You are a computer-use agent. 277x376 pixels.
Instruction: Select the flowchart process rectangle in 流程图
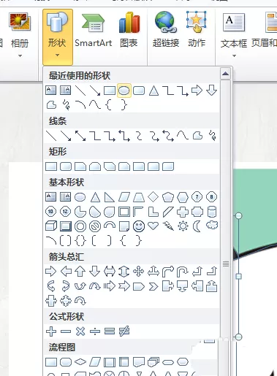tap(51, 362)
